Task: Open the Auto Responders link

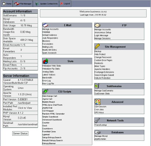Action: pos(50,38)
